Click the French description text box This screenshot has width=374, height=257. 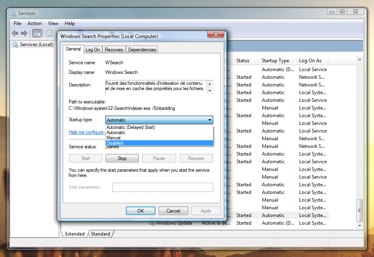point(156,87)
